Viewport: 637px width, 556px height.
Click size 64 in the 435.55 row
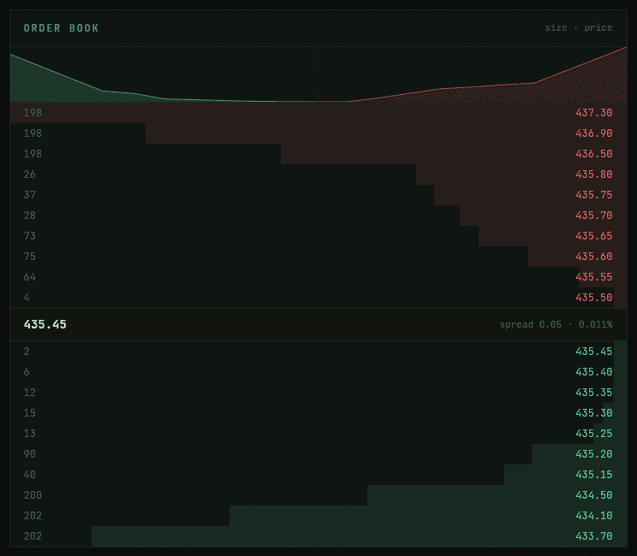[30, 277]
